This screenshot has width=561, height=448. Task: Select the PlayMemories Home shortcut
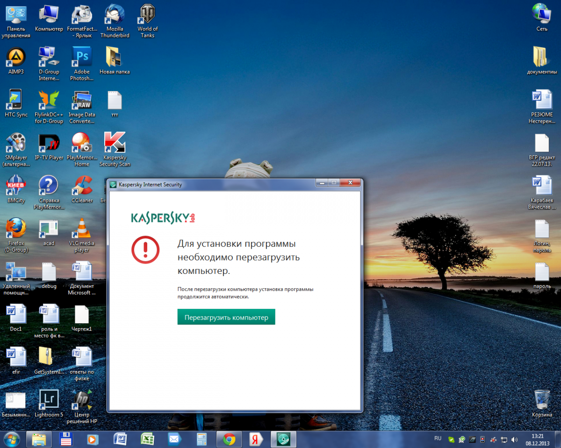(x=82, y=150)
